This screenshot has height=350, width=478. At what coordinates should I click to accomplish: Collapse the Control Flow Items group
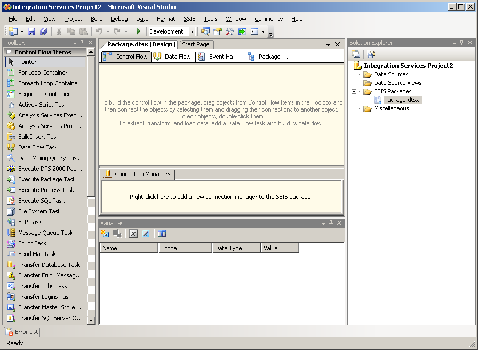click(9, 52)
